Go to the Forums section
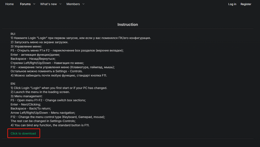 (25, 4)
